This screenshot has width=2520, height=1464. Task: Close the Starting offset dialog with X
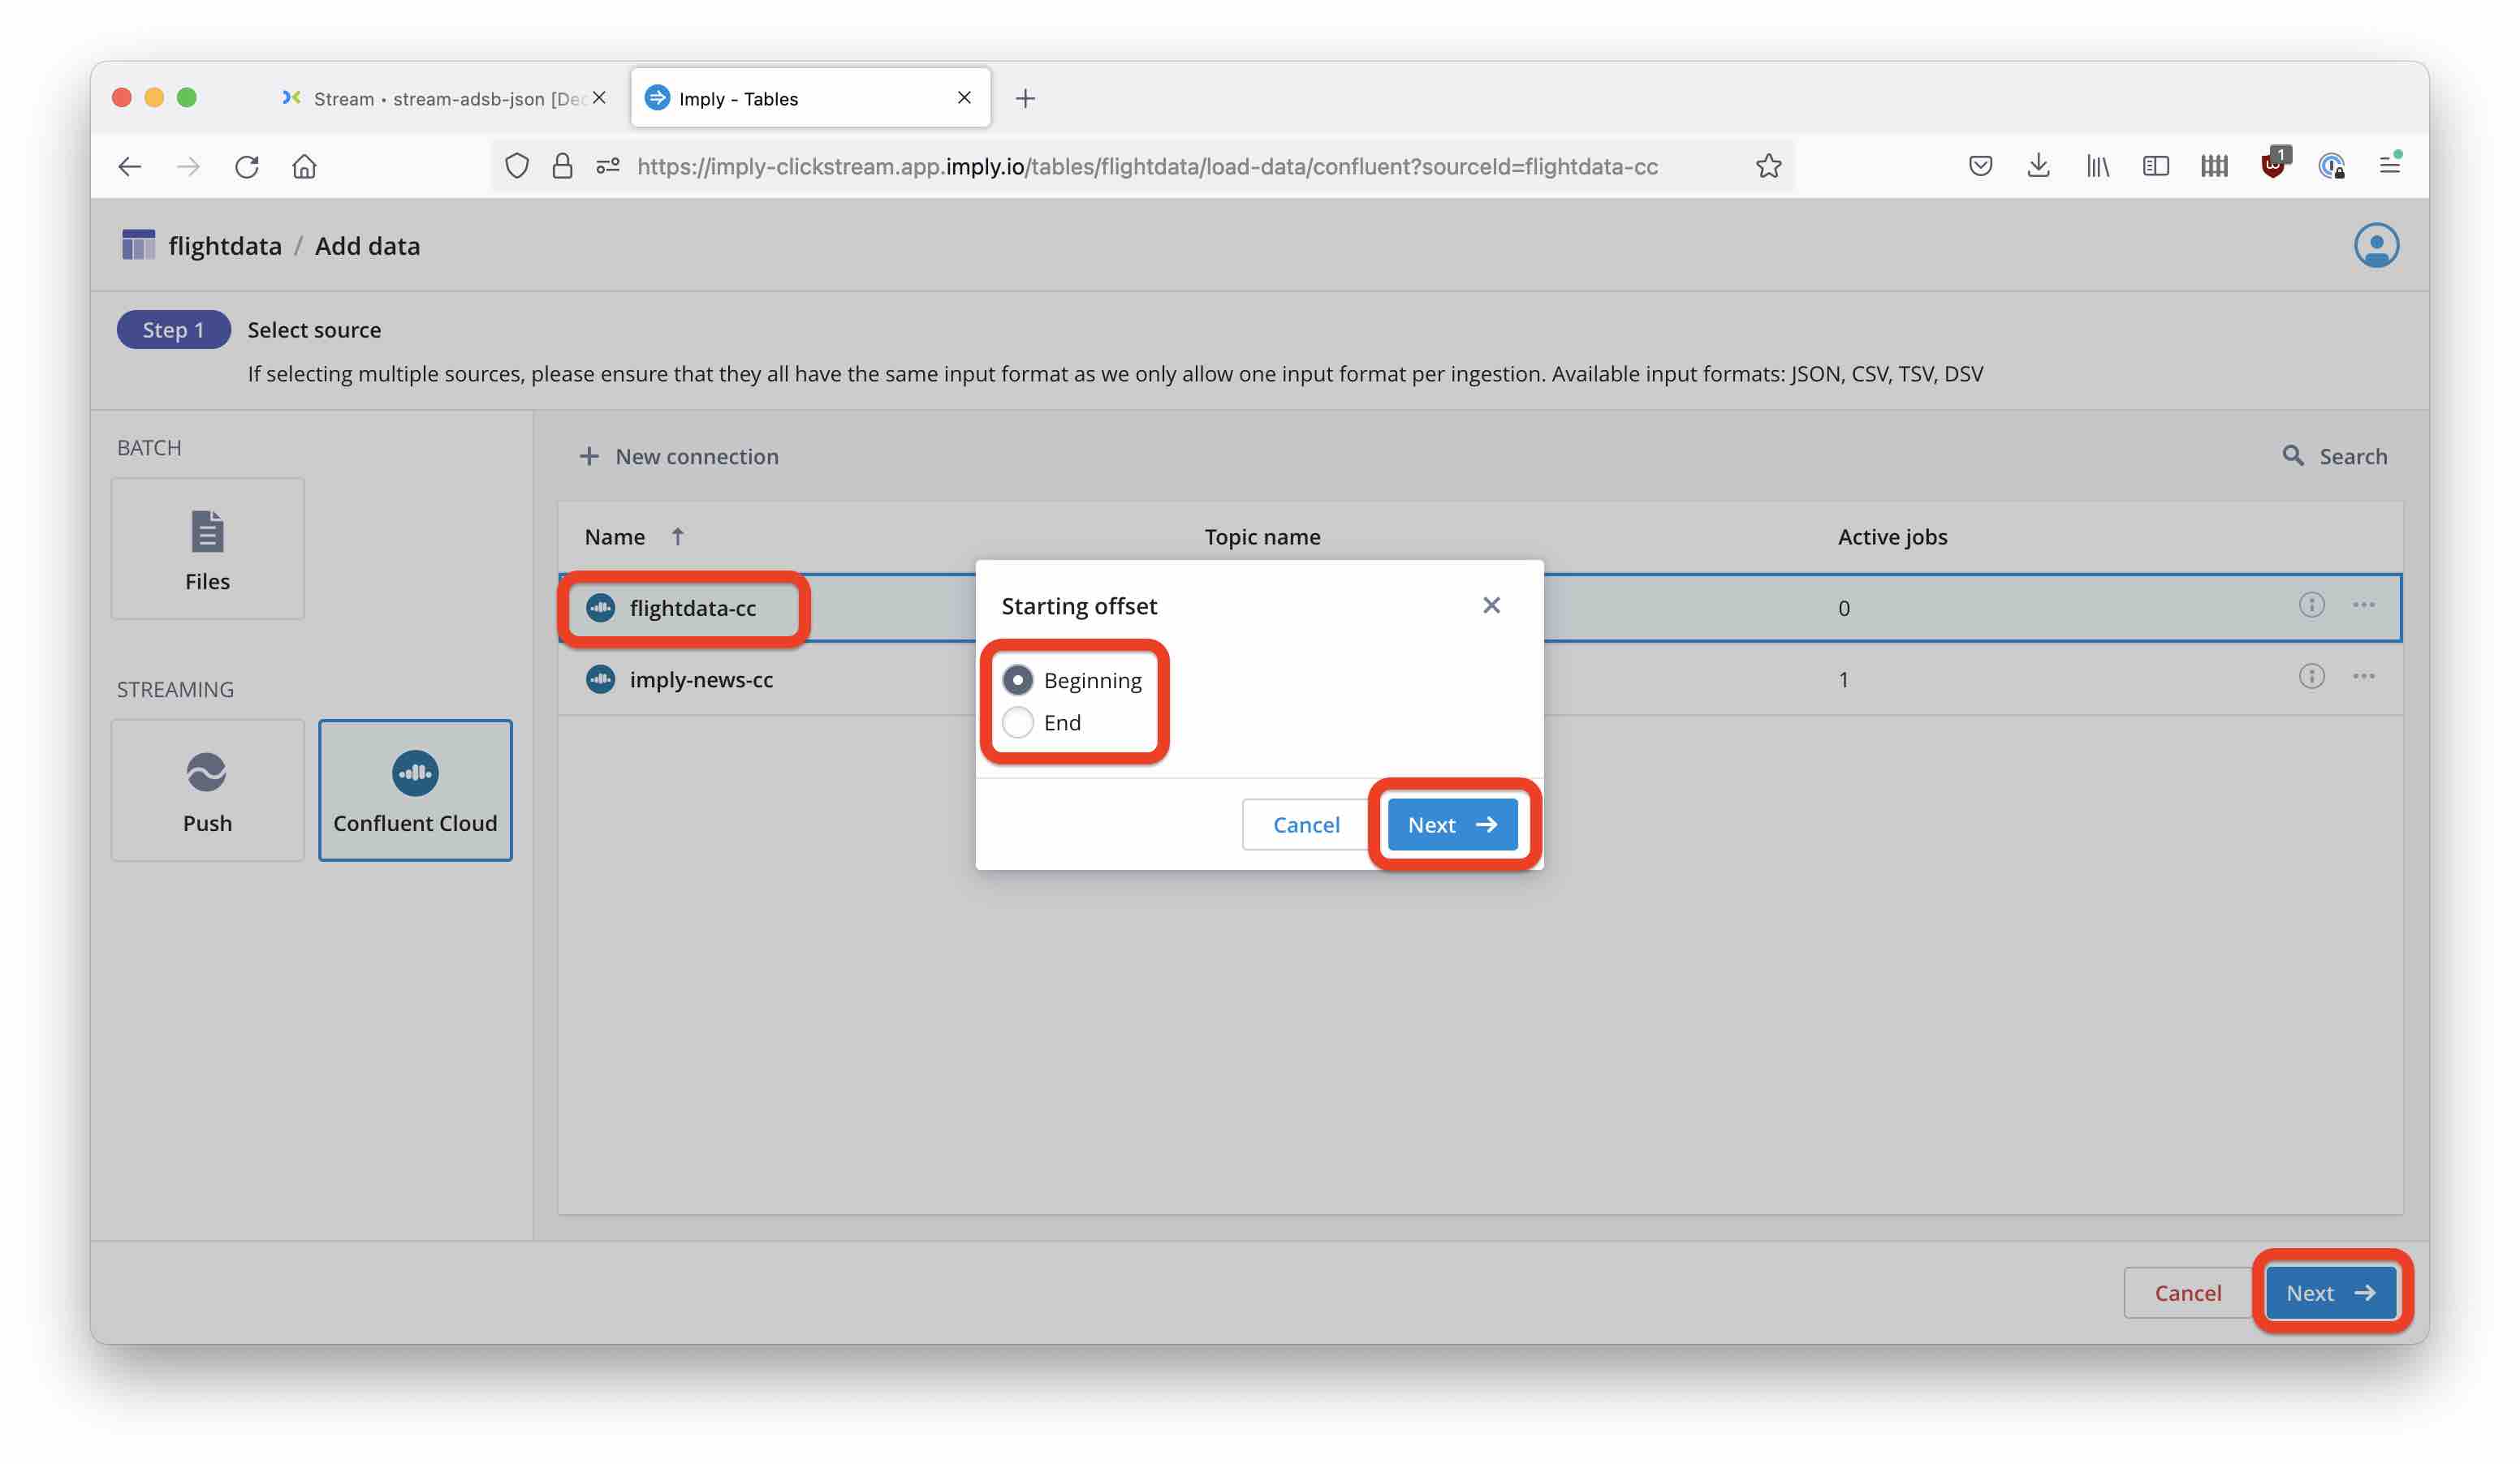pos(1491,605)
